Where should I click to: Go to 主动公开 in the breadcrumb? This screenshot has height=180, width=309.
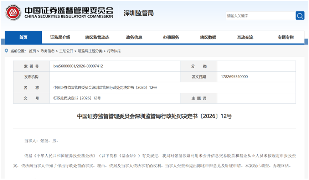point(66,51)
